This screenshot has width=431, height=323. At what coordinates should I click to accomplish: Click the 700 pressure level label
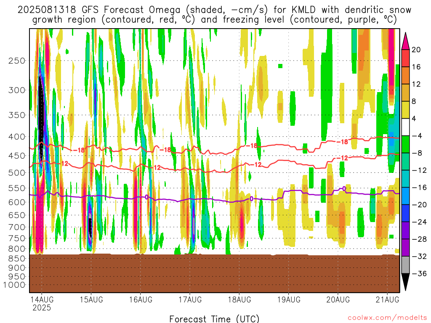coord(17,227)
